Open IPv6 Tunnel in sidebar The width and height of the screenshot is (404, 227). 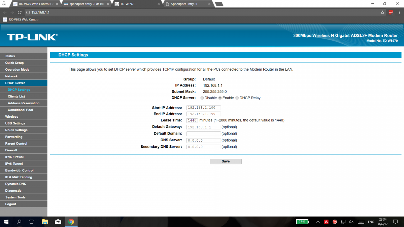(24, 164)
